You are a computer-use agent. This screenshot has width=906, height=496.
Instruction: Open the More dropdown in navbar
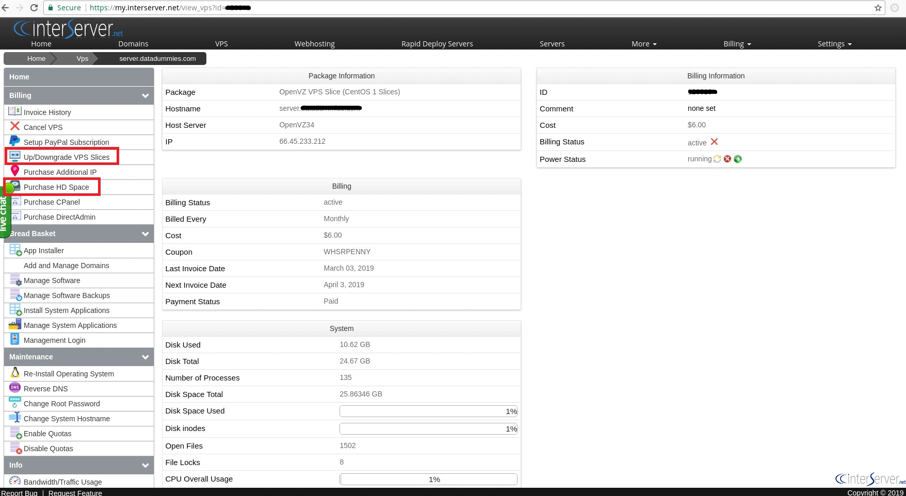pyautogui.click(x=644, y=44)
